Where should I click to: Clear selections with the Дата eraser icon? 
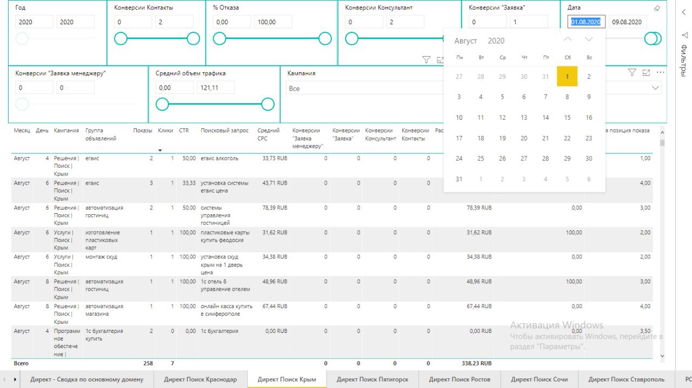point(657,8)
